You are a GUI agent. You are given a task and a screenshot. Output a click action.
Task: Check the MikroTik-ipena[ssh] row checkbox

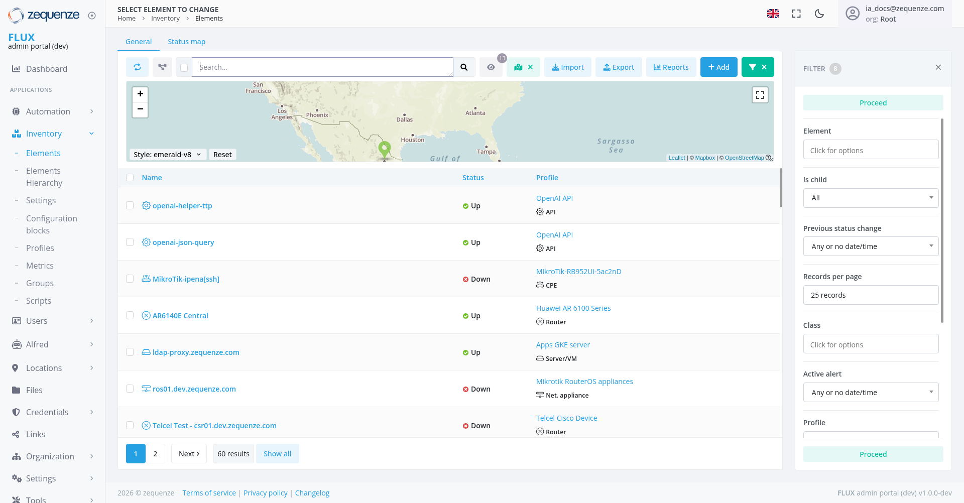coord(130,279)
